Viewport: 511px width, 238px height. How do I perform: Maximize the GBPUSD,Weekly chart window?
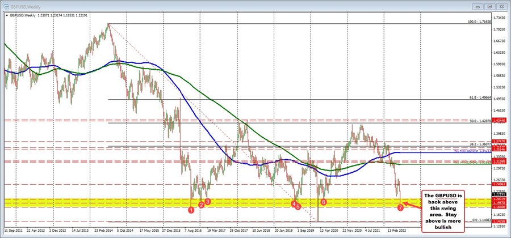(490, 6)
